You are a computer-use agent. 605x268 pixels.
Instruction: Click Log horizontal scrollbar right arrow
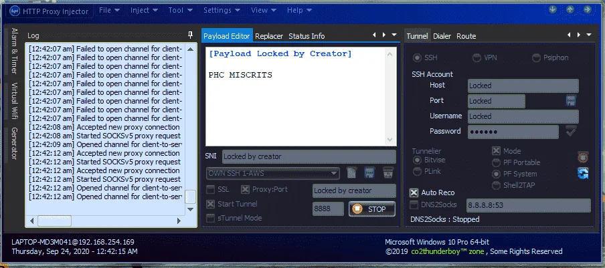179,221
